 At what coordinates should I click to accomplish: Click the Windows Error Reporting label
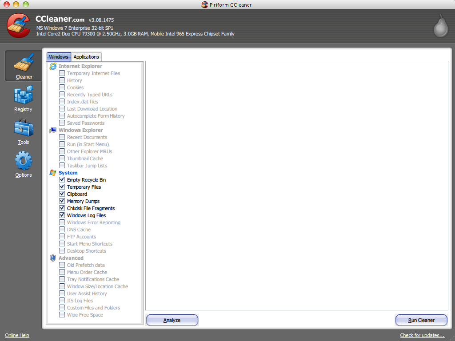pyautogui.click(x=94, y=222)
